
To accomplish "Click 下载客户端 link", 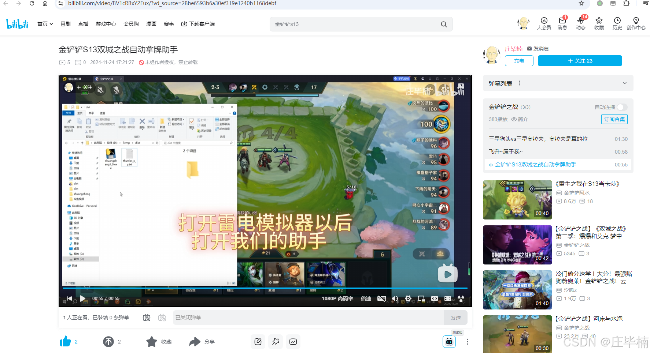I will (198, 24).
